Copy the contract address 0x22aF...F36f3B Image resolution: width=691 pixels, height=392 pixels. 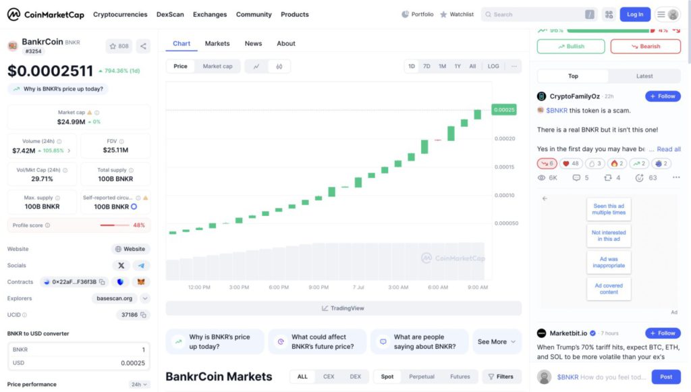point(103,282)
